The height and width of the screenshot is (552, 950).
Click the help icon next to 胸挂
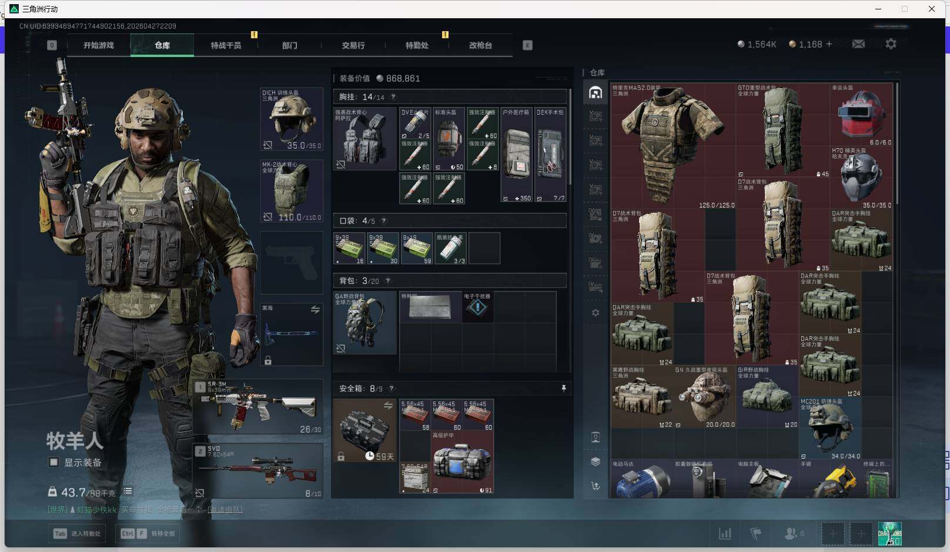(393, 97)
